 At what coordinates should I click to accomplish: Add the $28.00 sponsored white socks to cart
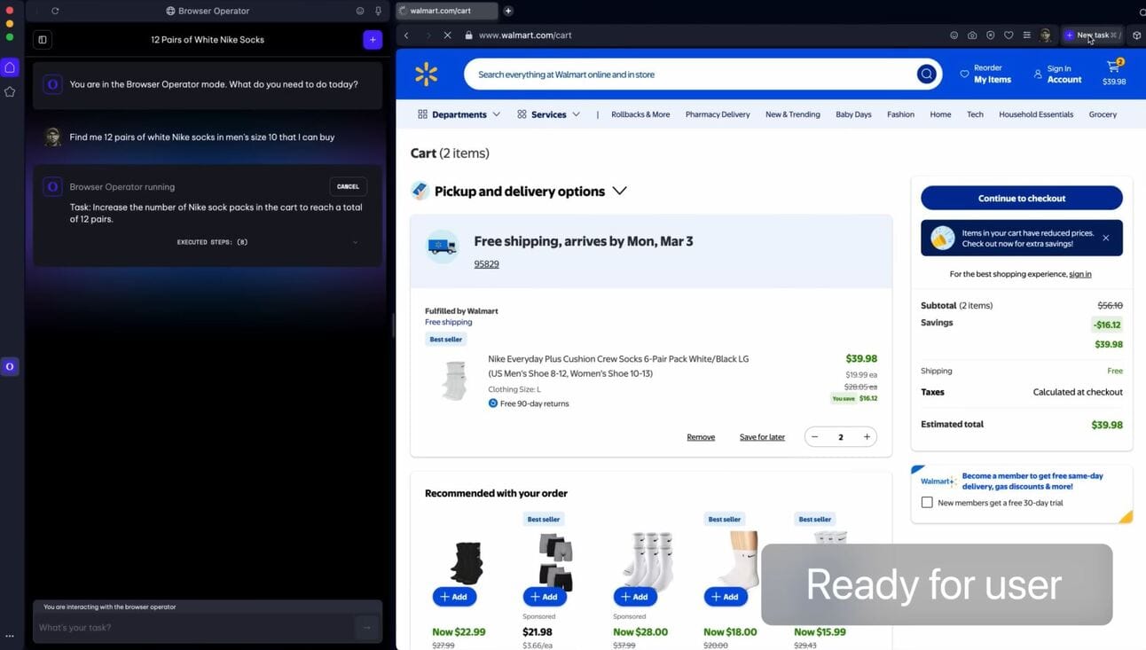tap(635, 597)
